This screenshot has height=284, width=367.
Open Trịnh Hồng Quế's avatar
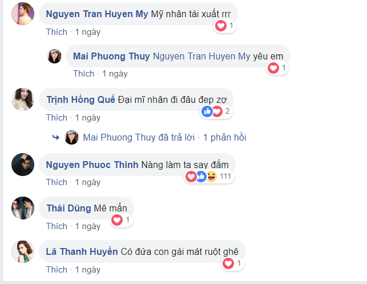(23, 99)
